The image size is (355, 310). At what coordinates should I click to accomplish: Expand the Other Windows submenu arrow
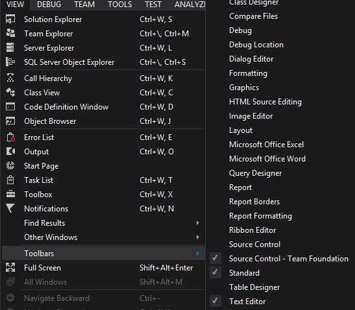click(x=198, y=237)
